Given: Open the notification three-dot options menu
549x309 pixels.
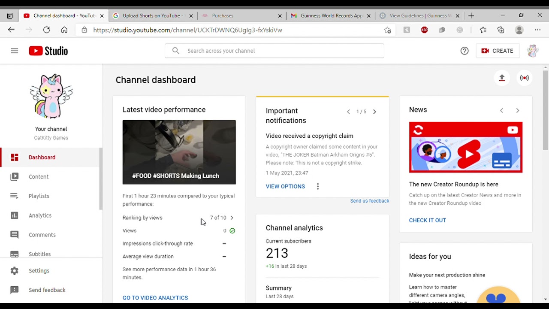Looking at the screenshot, I should click(318, 186).
